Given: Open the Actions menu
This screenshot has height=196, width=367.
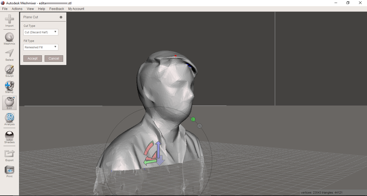Looking at the screenshot, I should coord(17,9).
